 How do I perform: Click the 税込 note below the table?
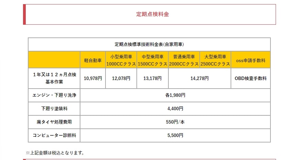55,152
